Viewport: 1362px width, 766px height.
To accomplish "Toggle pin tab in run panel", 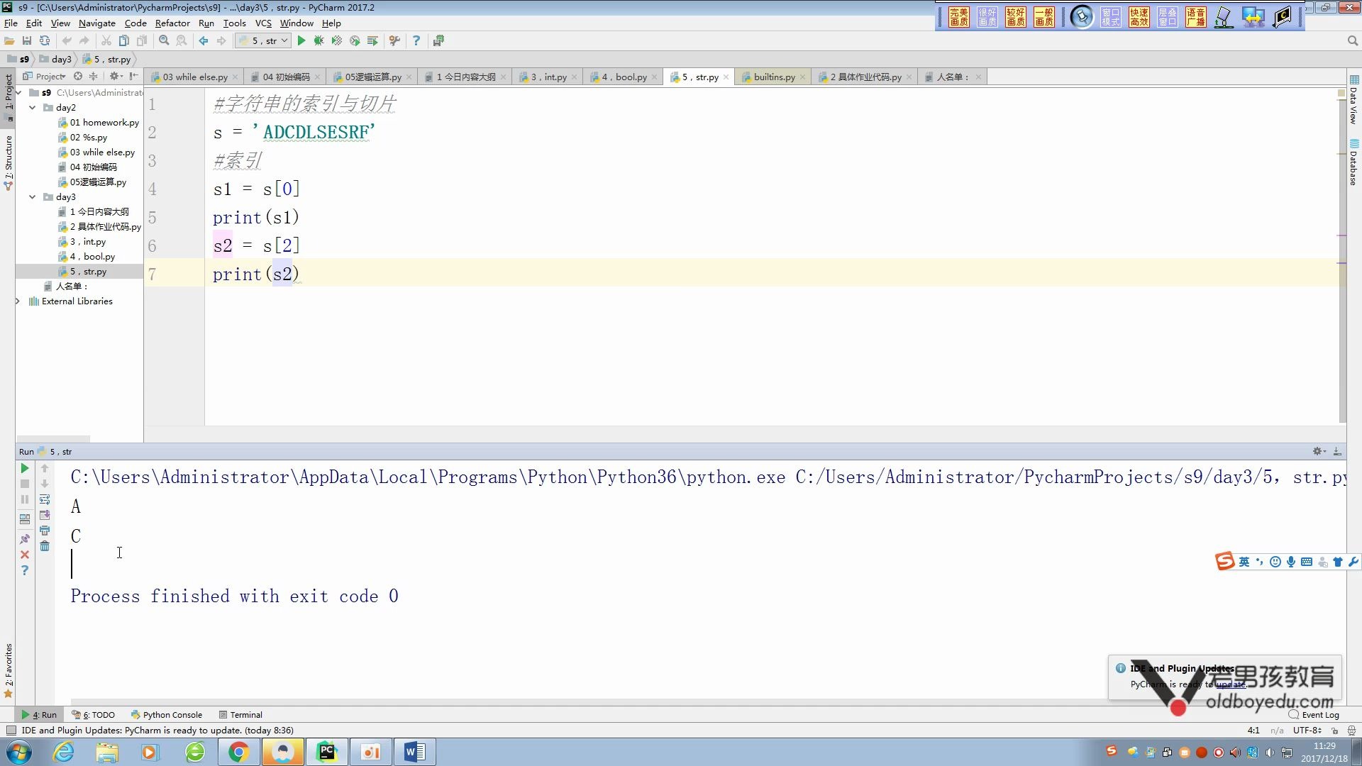I will 25,539.
